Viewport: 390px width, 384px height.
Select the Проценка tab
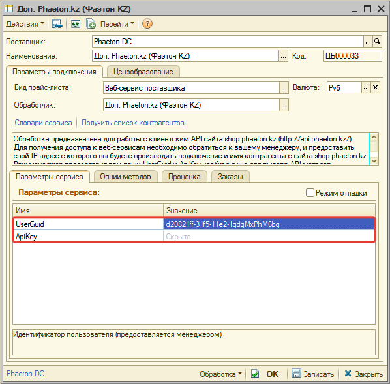pos(184,177)
